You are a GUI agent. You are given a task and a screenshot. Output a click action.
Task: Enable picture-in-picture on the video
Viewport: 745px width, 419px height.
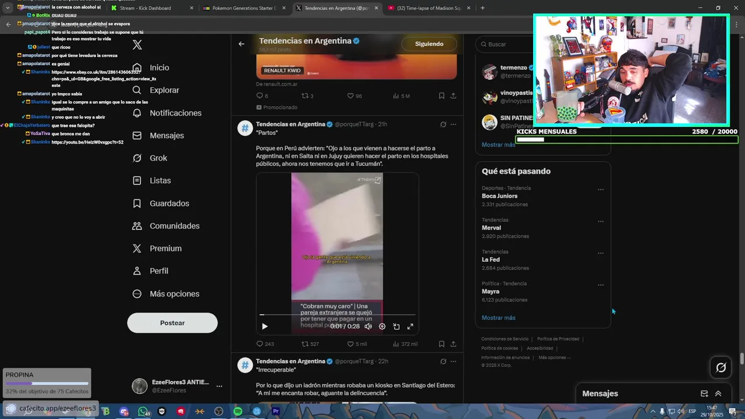[396, 326]
